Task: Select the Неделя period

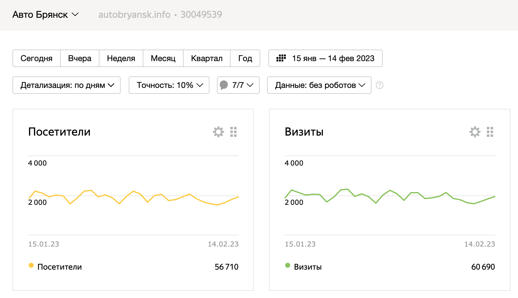Action: 121,58
